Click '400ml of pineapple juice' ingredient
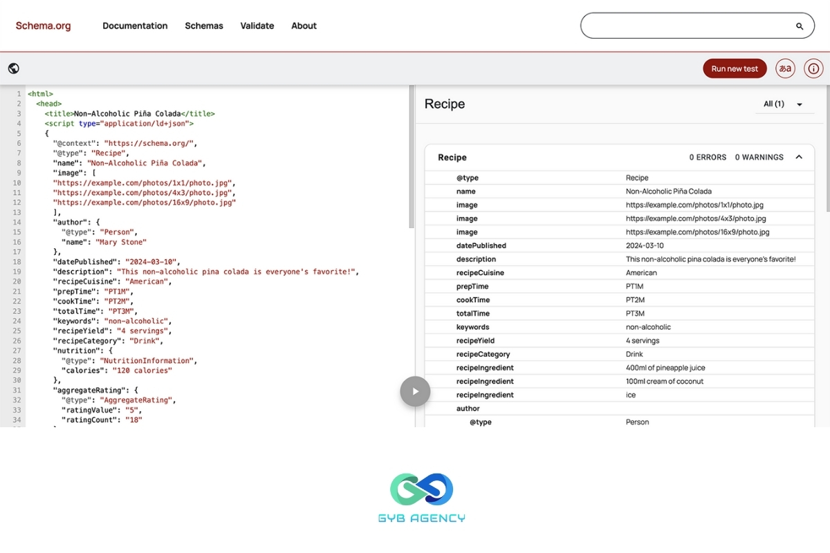The image size is (830, 553). tap(665, 368)
